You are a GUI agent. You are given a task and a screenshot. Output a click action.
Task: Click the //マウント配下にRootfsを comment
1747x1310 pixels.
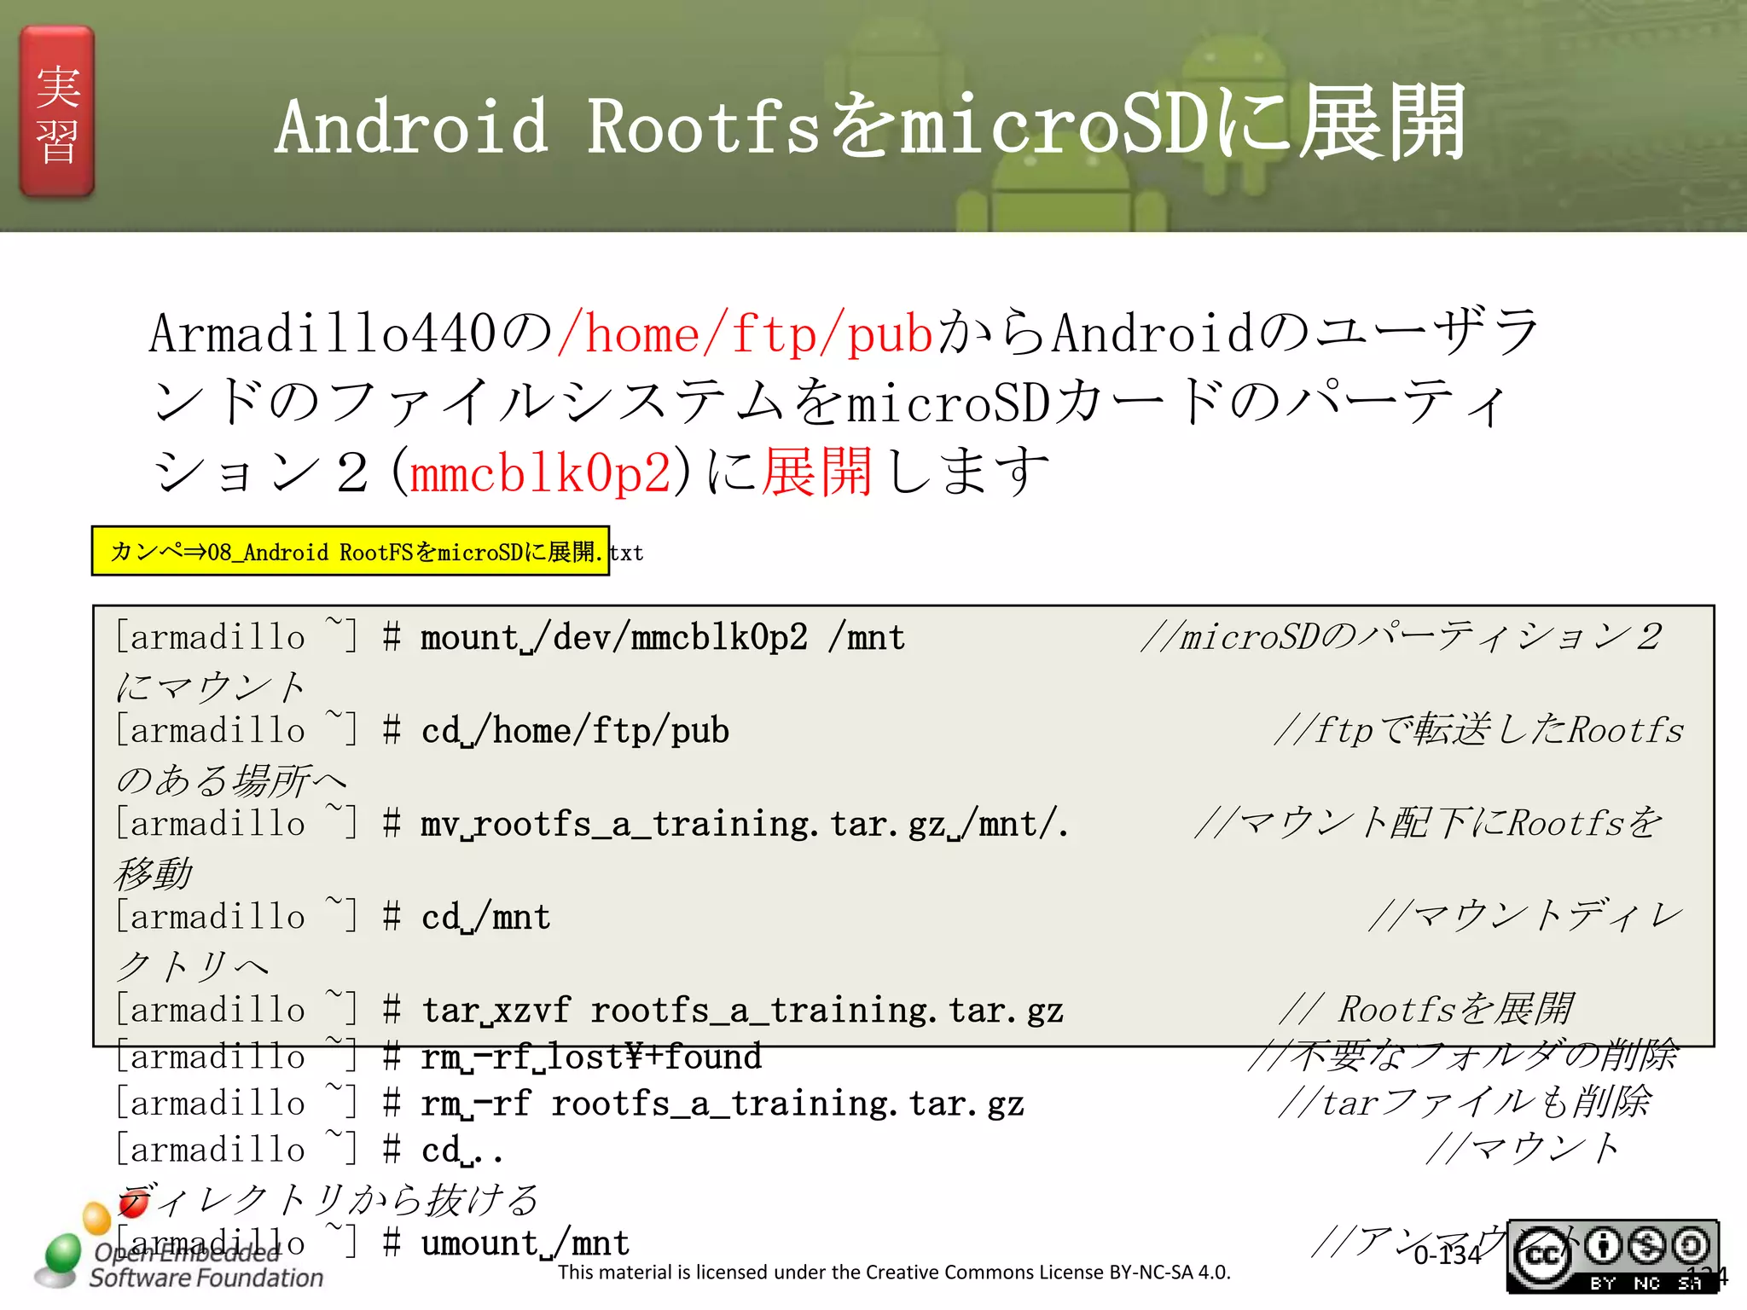[x=1429, y=823]
